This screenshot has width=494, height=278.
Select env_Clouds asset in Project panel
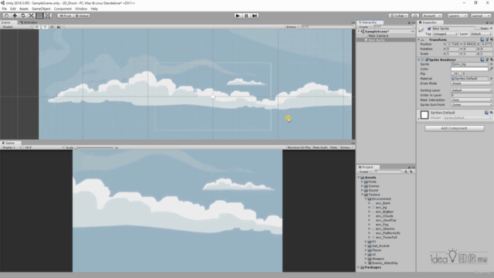[384, 216]
